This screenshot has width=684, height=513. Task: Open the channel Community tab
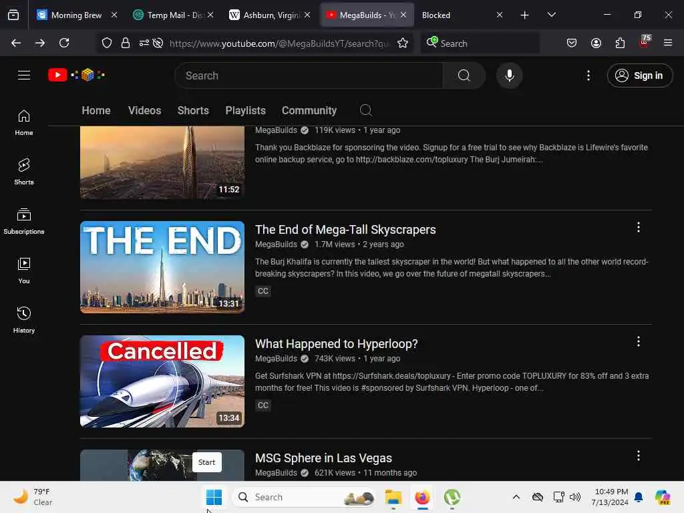click(309, 110)
